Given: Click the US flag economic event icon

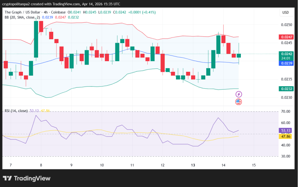Looking at the screenshot, I should pos(239,102).
